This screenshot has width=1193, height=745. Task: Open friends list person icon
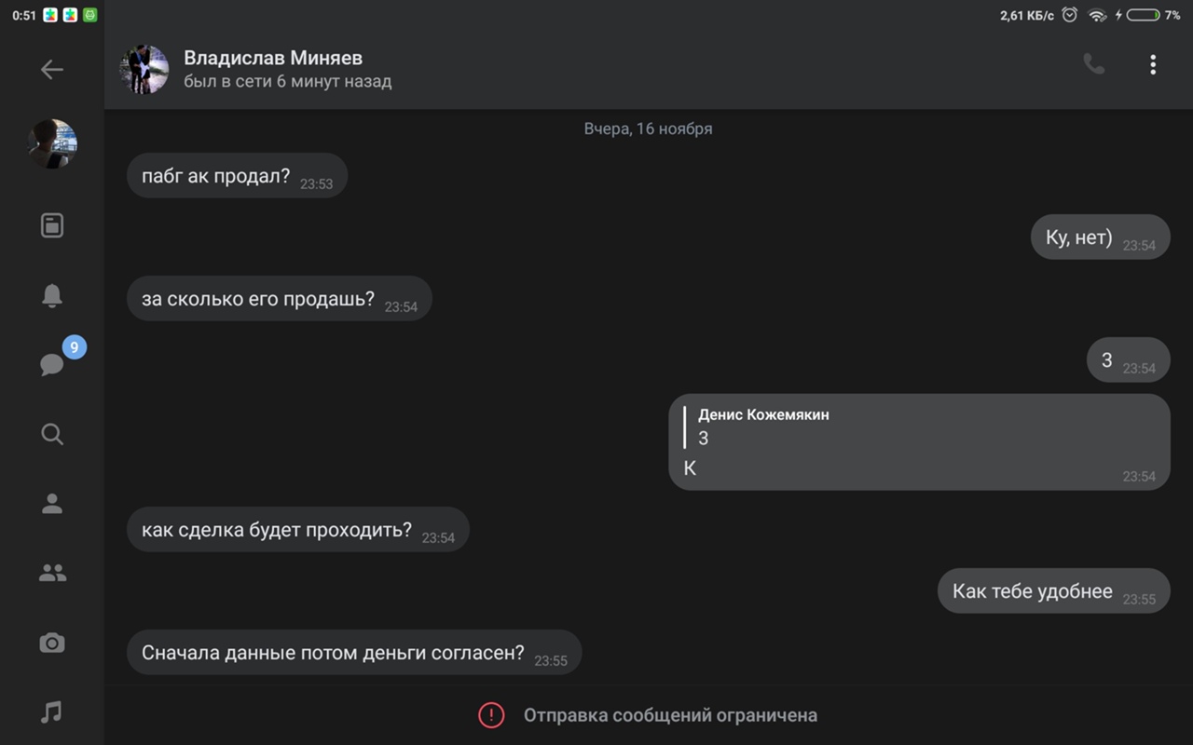coord(52,504)
